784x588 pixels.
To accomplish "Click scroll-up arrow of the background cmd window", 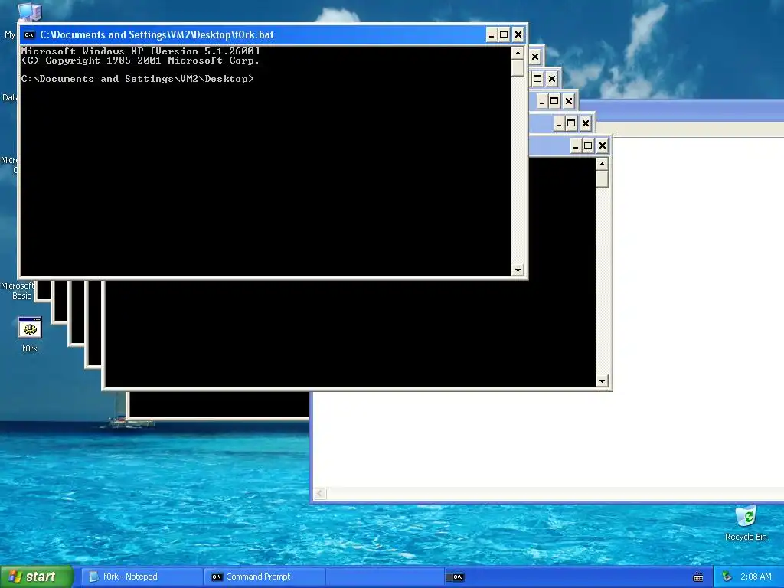I will 602,164.
